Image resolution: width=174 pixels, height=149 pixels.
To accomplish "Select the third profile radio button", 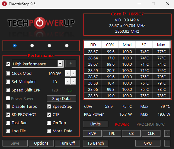I will coord(49,46).
